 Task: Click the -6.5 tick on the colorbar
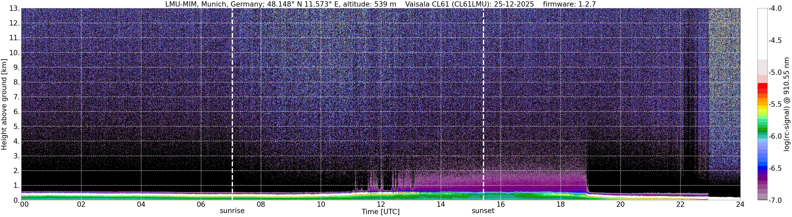click(775, 168)
